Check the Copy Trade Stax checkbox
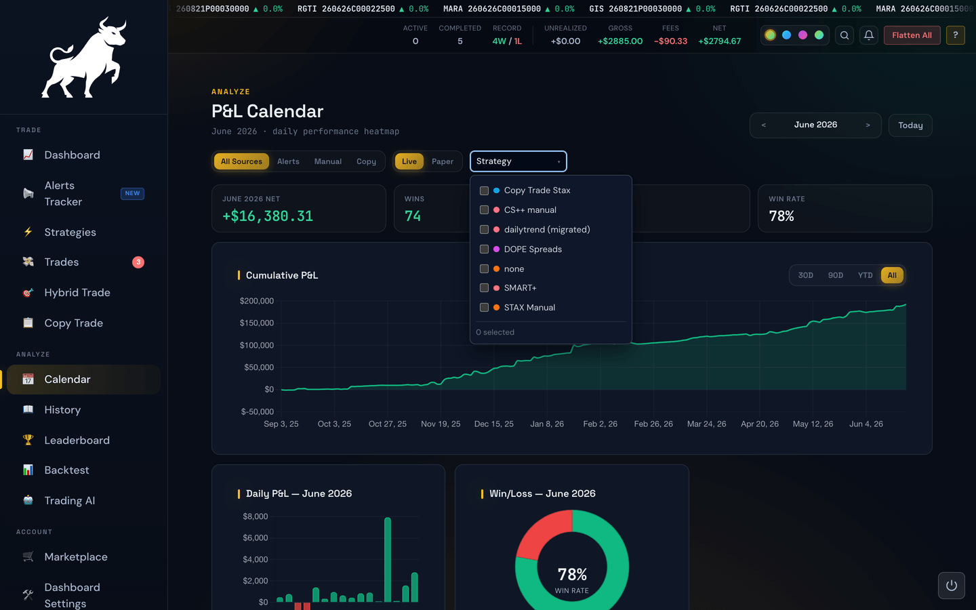The height and width of the screenshot is (610, 976). click(484, 190)
